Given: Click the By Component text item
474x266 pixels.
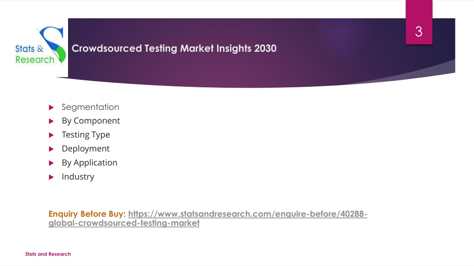Looking at the screenshot, I should pyautogui.click(x=91, y=121).
